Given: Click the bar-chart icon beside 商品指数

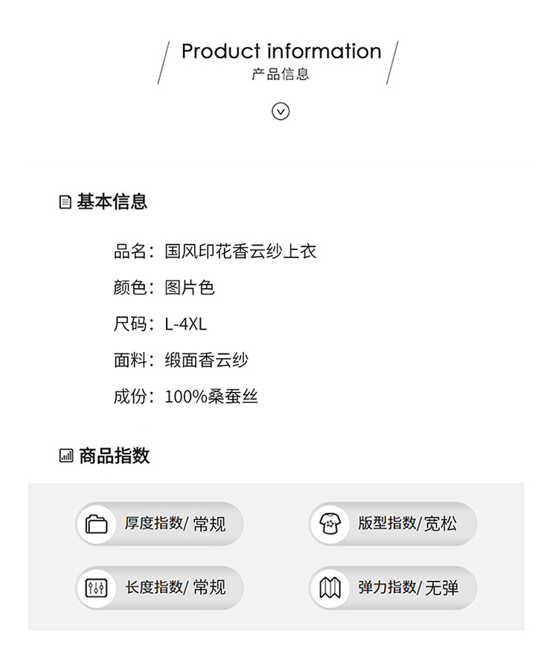Looking at the screenshot, I should pyautogui.click(x=66, y=456).
